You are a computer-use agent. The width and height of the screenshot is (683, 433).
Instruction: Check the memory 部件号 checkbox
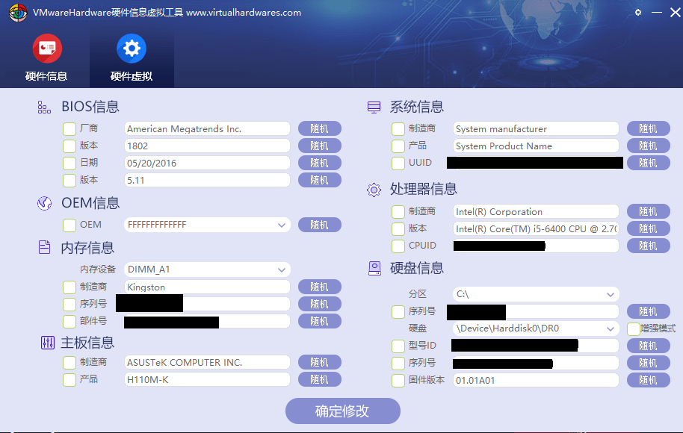pyautogui.click(x=69, y=322)
